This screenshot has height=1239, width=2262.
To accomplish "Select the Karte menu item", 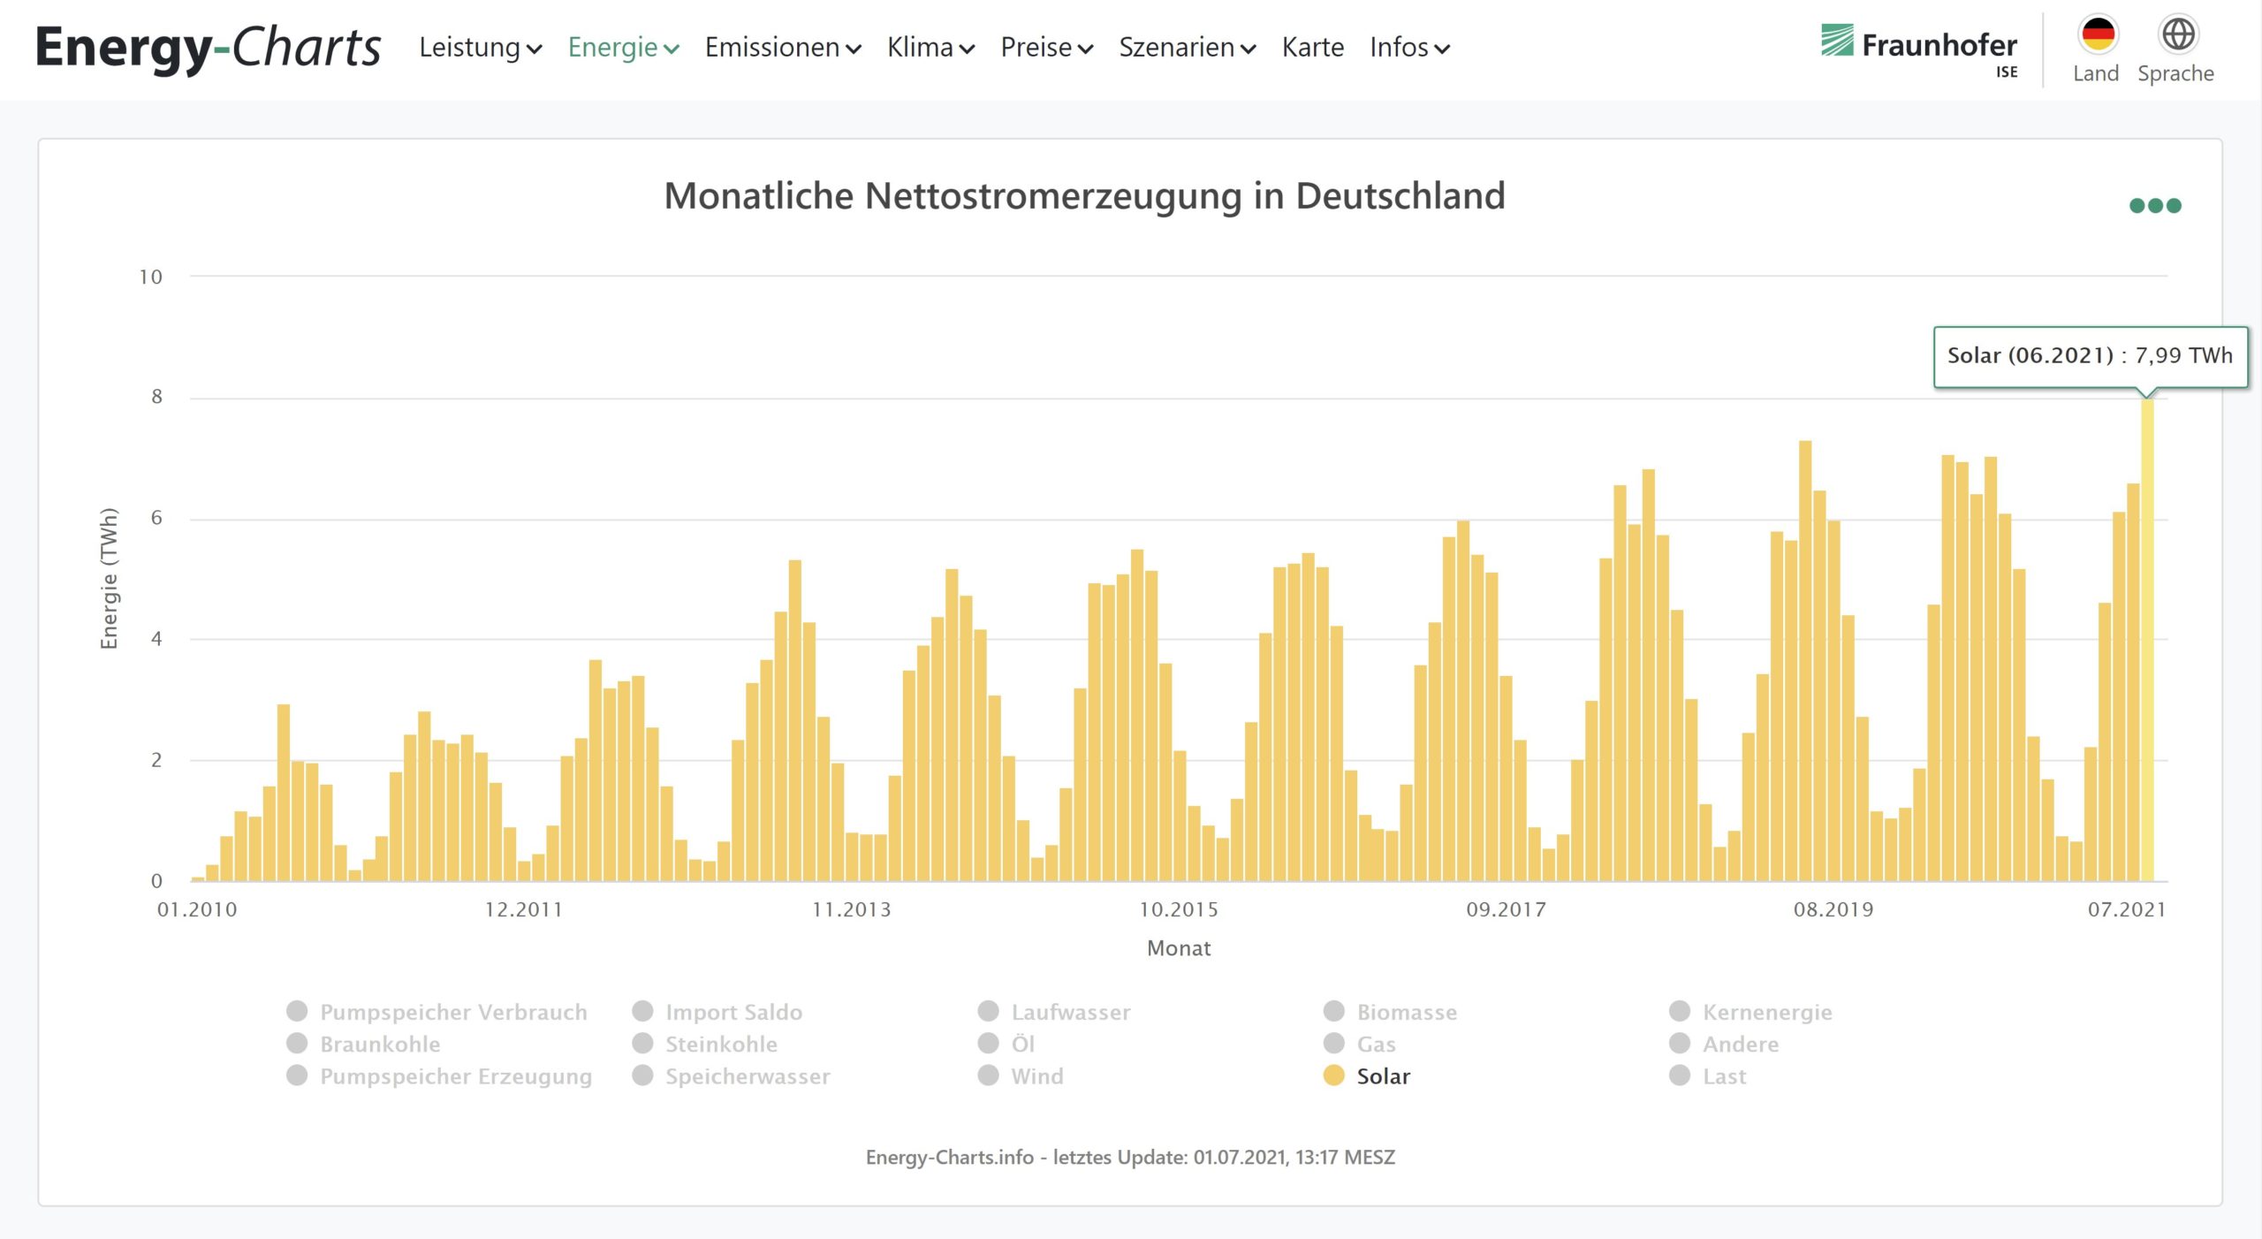I will coord(1312,48).
